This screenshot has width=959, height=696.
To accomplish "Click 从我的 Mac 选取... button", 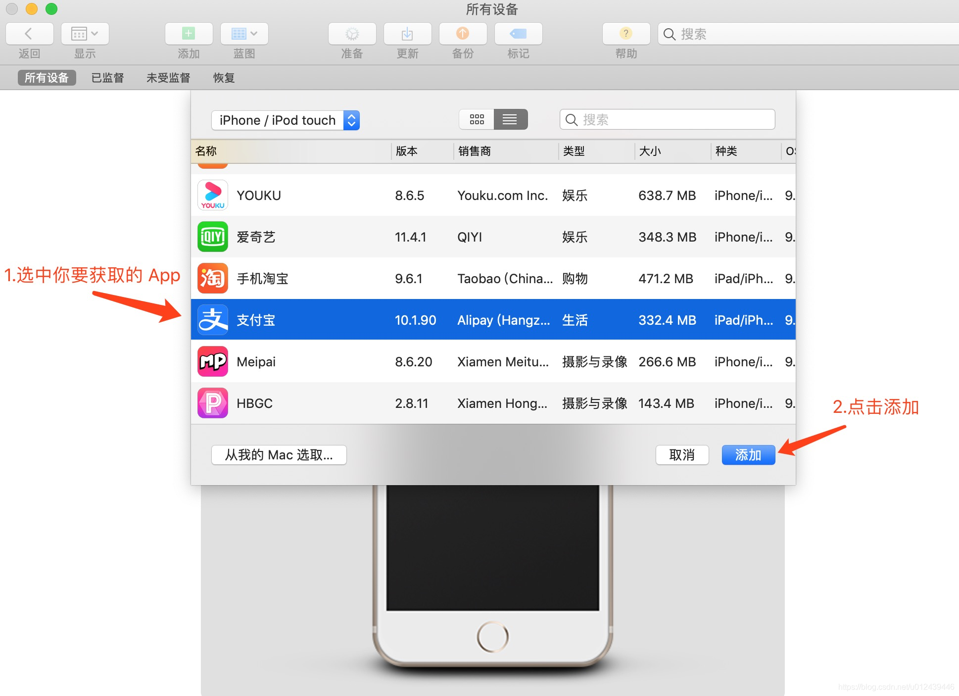I will click(279, 455).
